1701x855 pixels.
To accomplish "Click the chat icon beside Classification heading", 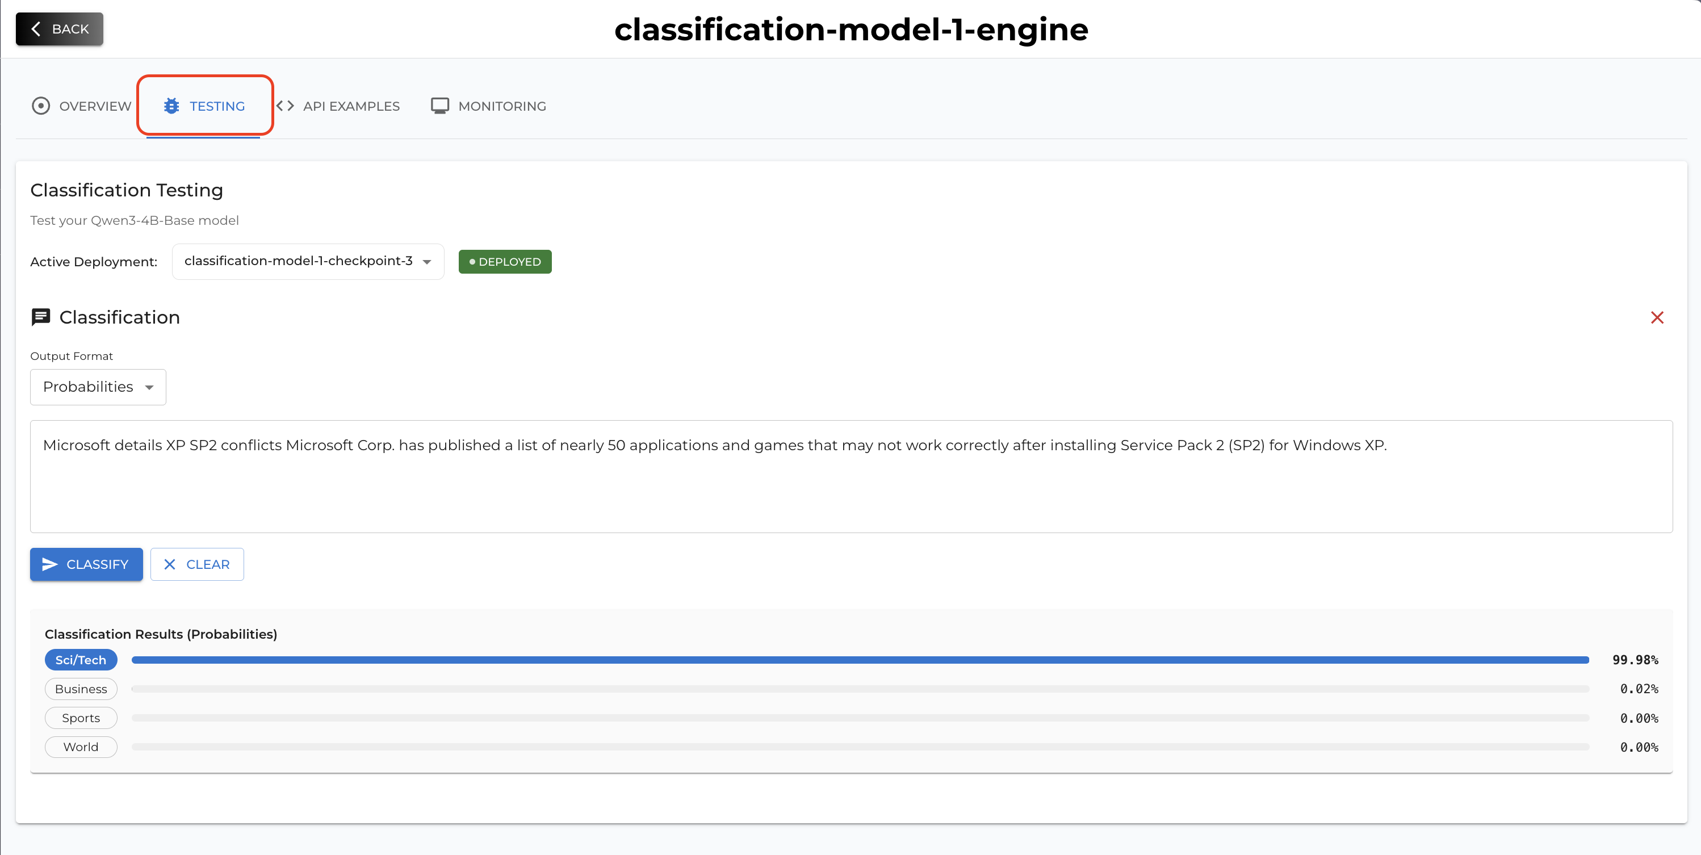I will [41, 317].
